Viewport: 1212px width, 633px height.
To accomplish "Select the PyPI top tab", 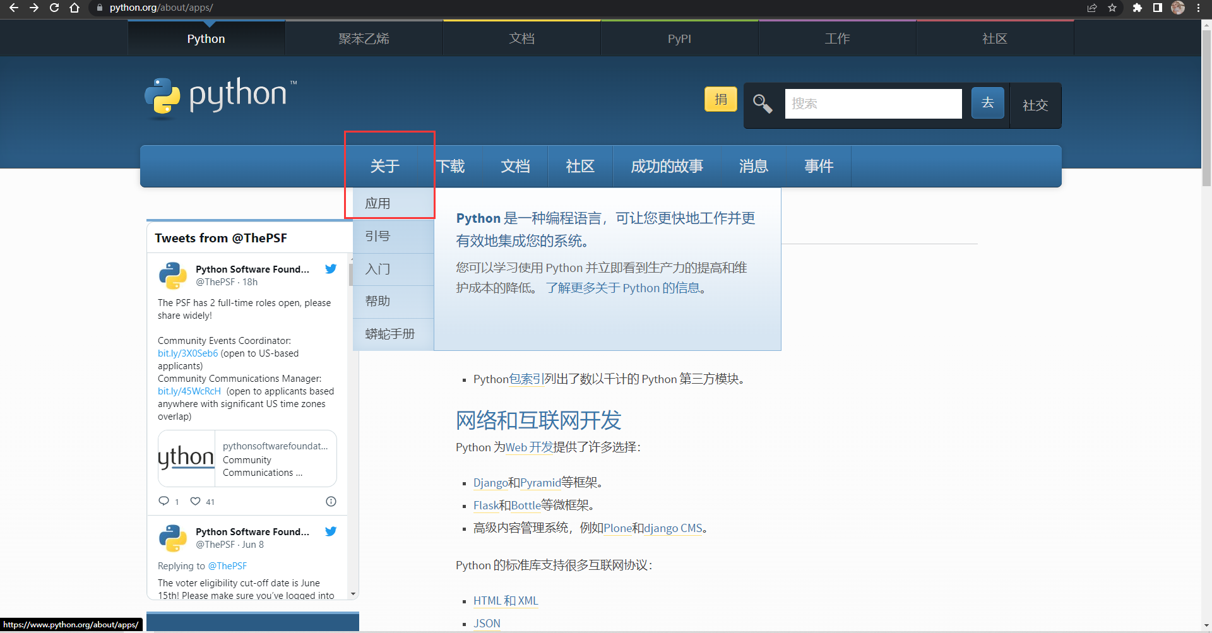I will 680,38.
